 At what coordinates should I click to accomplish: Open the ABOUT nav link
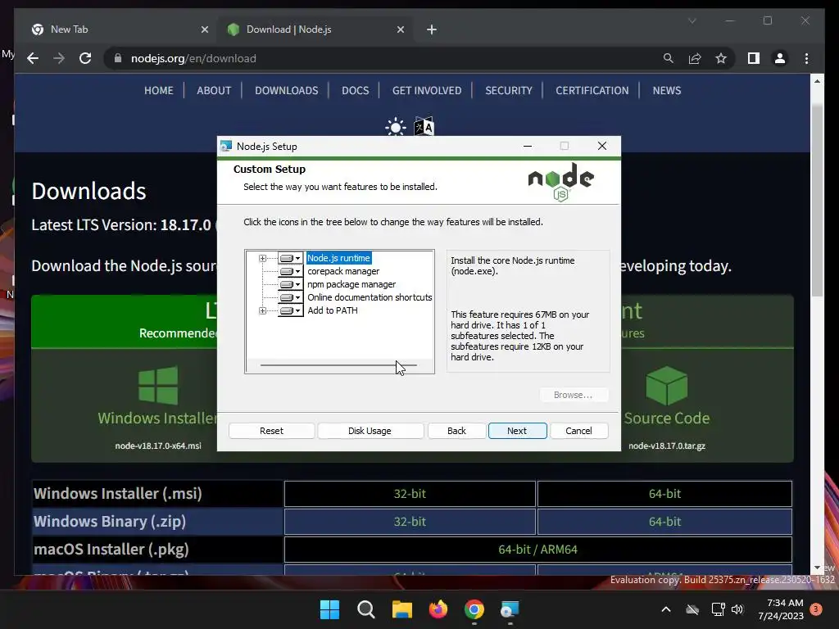[214, 90]
